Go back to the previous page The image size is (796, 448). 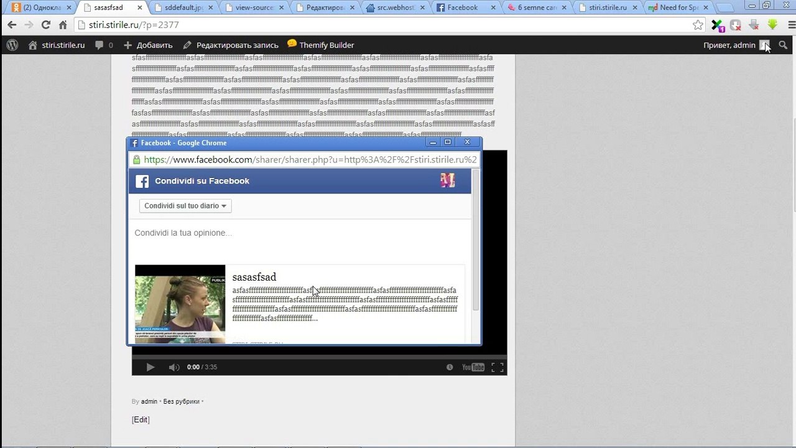point(12,25)
